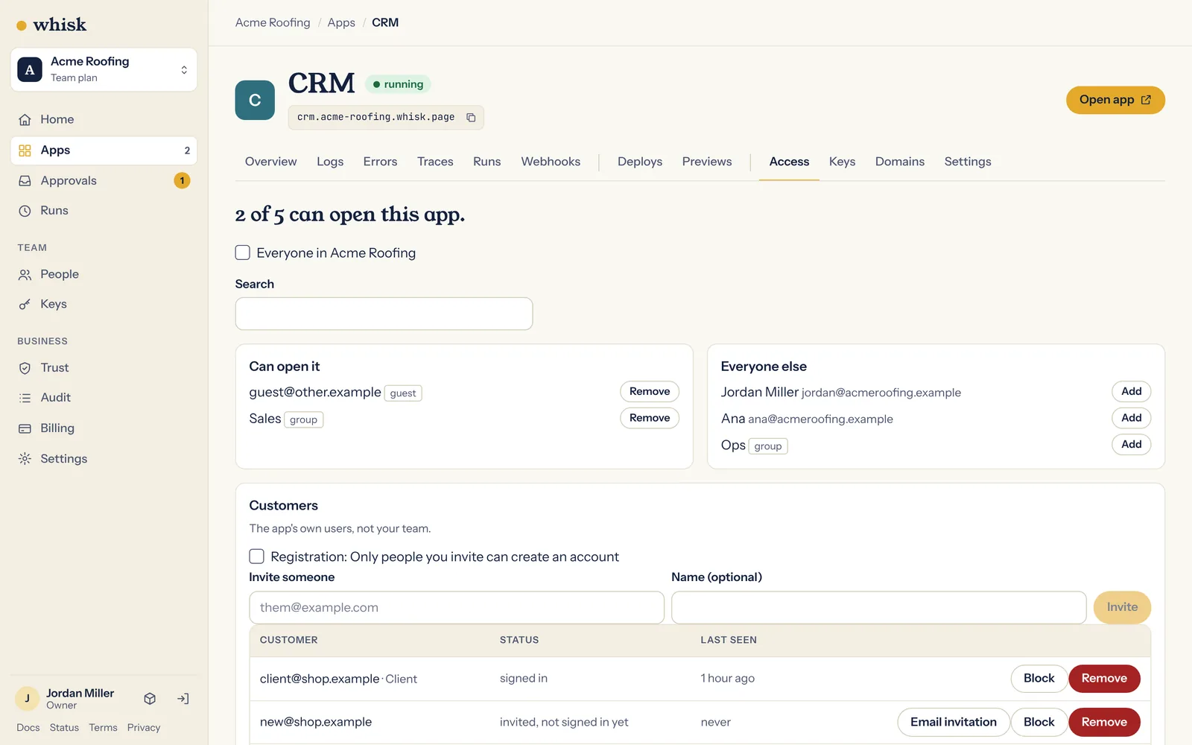Image resolution: width=1192 pixels, height=745 pixels.
Task: Open the Status link in the footer
Action: coord(64,728)
